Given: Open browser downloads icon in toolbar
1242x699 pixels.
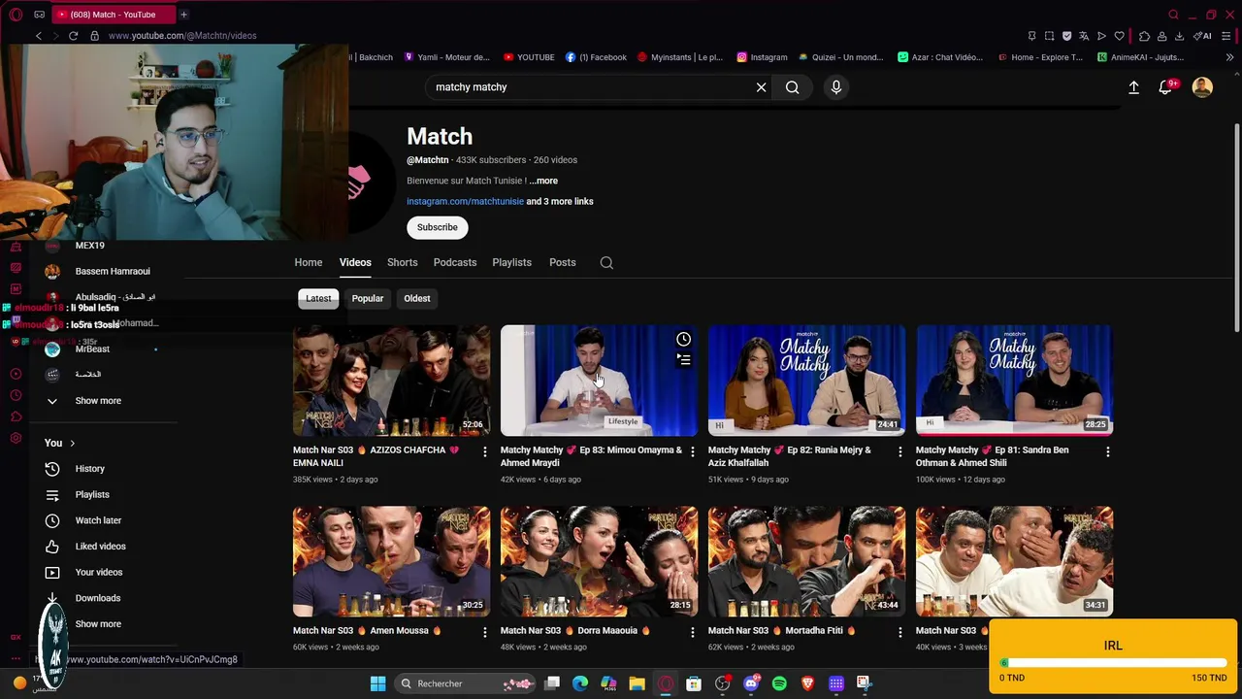Looking at the screenshot, I should (x=1179, y=36).
